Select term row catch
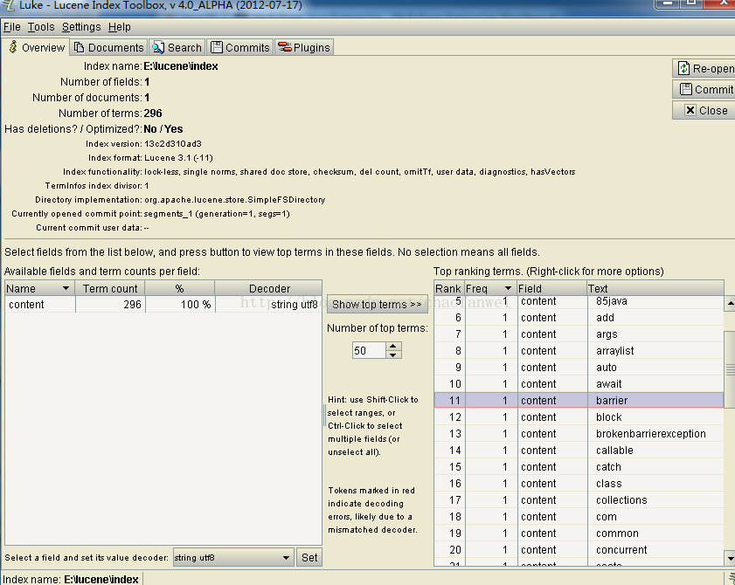Viewport: 735px width, 585px height. (579, 467)
